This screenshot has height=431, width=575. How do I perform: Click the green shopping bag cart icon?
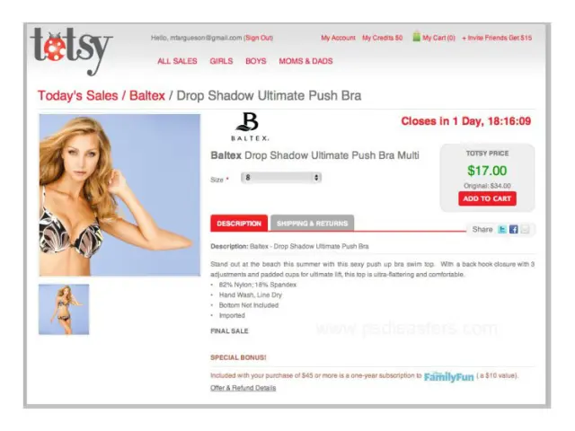click(x=416, y=37)
